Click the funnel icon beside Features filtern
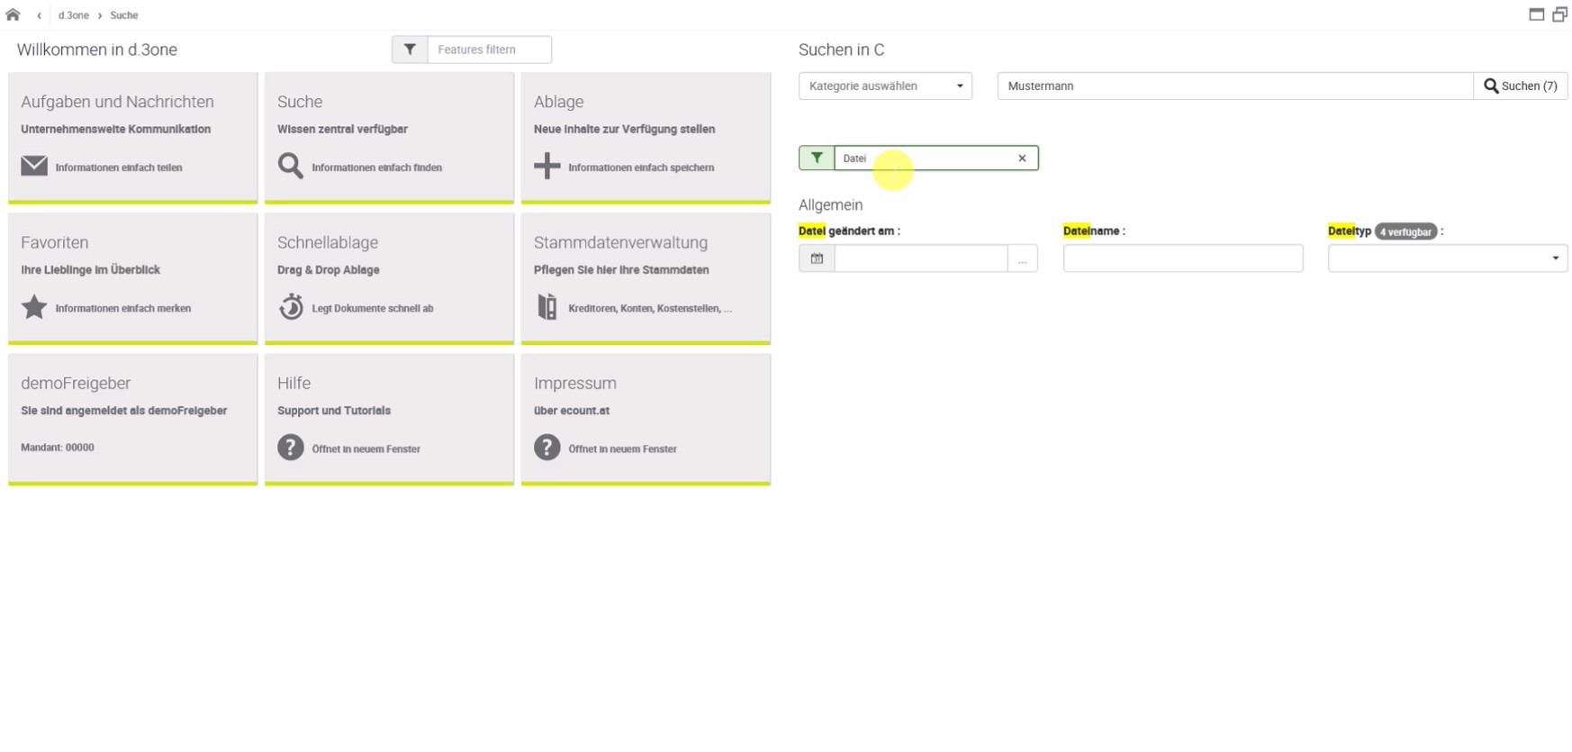 point(410,50)
